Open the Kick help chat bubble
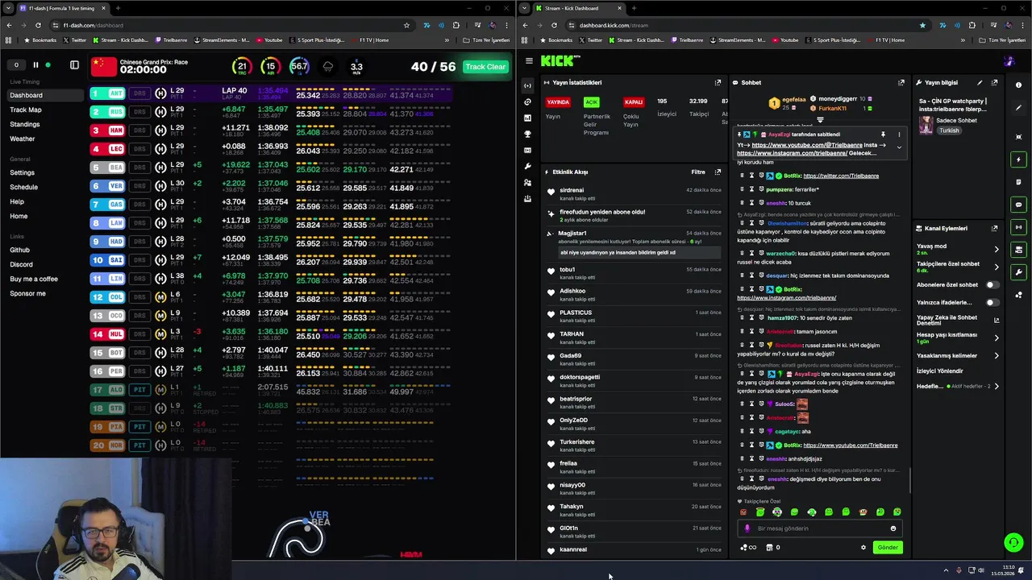Screen dimensions: 1032x580 click(x=1013, y=543)
